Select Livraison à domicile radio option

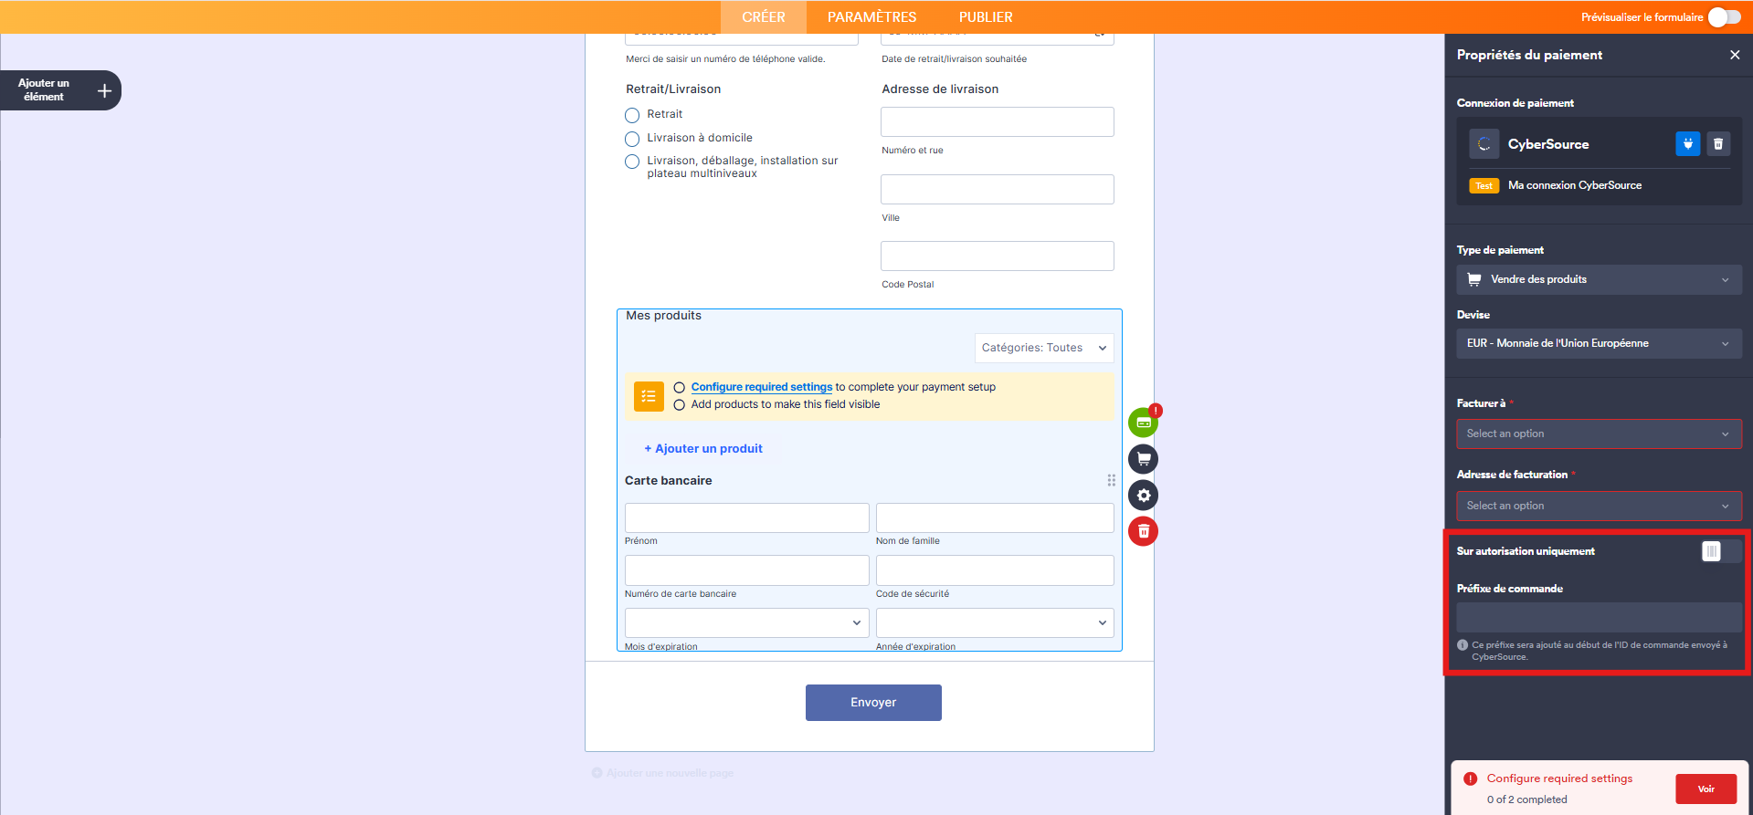click(632, 139)
